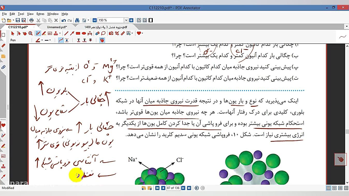This screenshot has height=196, width=349.
Task: Select the Snapshot camera tool
Action: click(x=111, y=33)
